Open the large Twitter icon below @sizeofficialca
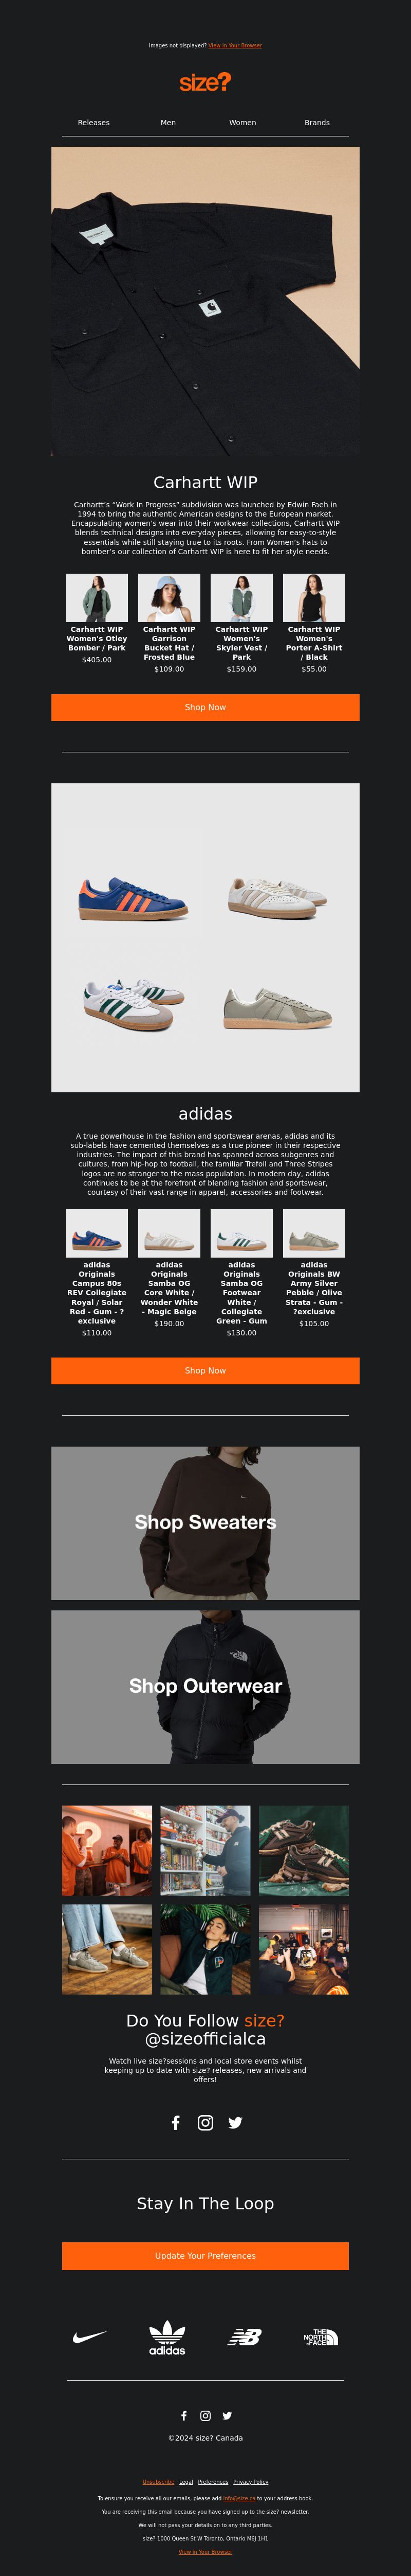The height and width of the screenshot is (2576, 411). 235,2122
